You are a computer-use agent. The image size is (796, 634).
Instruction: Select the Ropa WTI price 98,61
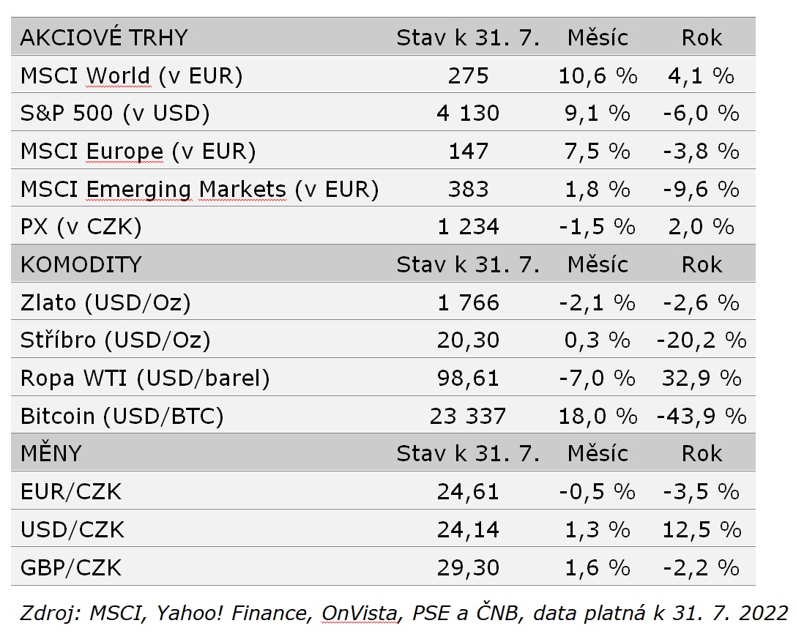(x=468, y=378)
